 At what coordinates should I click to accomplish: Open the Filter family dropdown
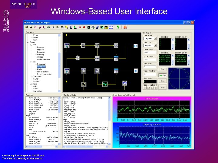pos(155,39)
